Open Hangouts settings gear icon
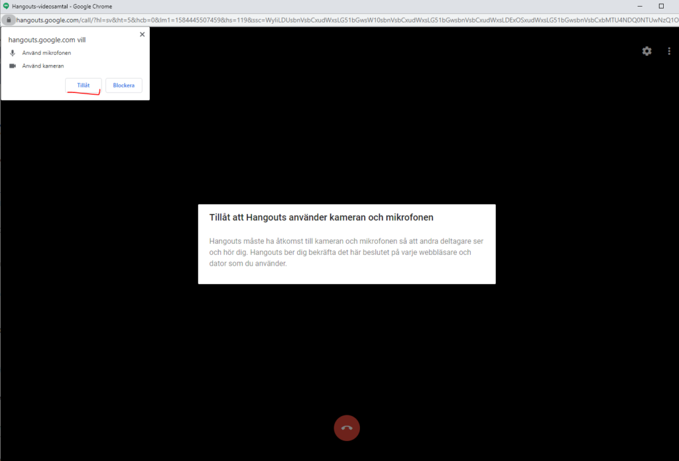Image resolution: width=679 pixels, height=461 pixels. point(647,51)
